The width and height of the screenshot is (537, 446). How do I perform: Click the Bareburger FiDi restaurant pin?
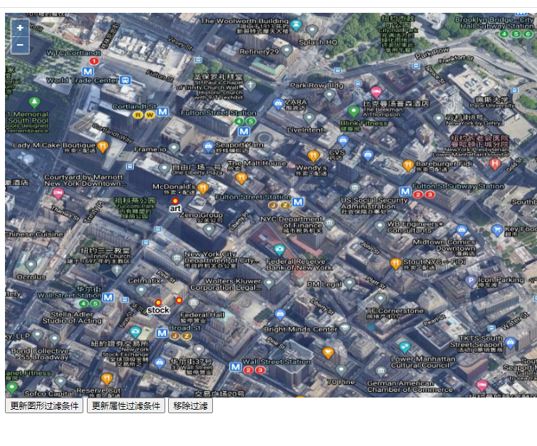(408, 166)
